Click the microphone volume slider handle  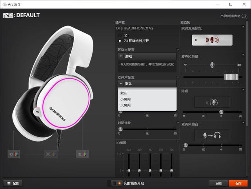tap(231, 77)
